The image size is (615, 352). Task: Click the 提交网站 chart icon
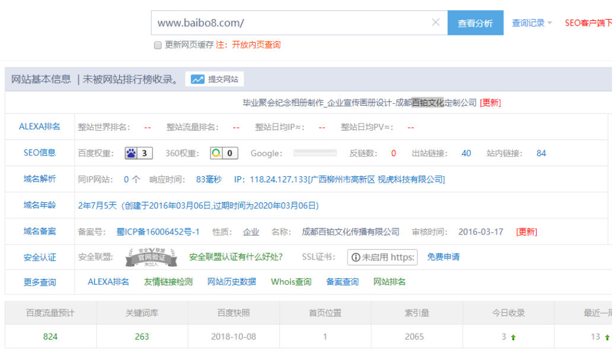197,80
